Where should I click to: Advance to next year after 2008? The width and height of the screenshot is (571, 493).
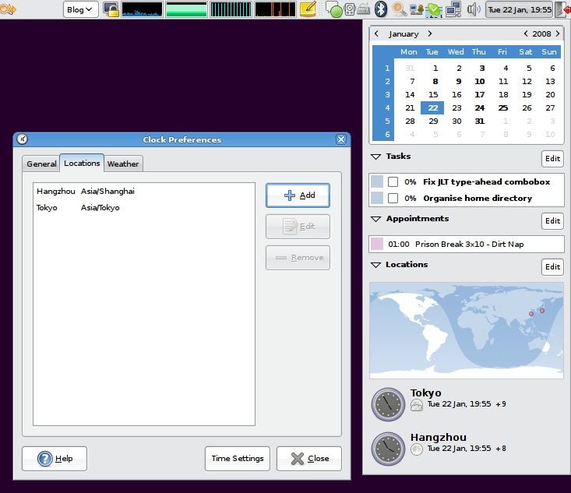click(x=558, y=33)
